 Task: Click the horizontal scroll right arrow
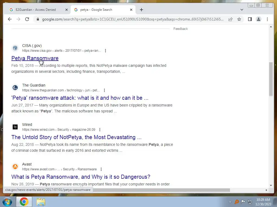pyautogui.click(x=266, y=190)
